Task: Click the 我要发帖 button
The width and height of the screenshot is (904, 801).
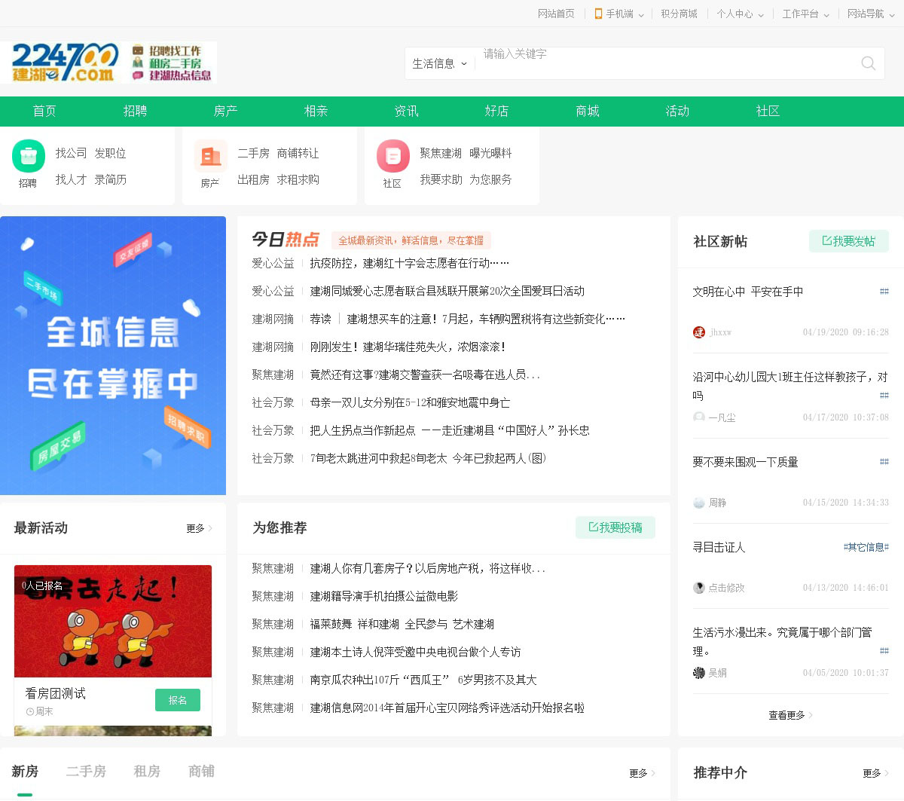Action: tap(848, 241)
